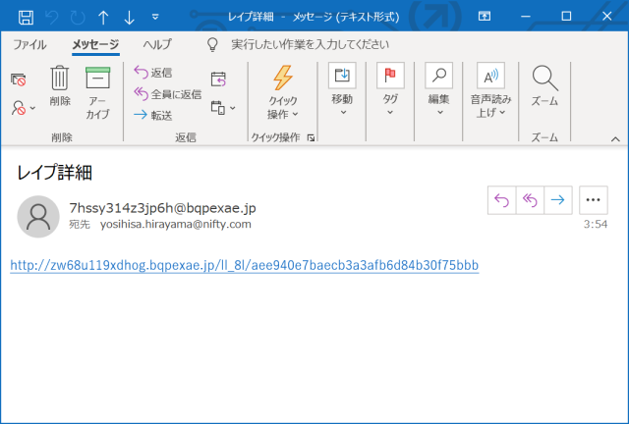Click the undo arrow in the title bar

point(51,18)
